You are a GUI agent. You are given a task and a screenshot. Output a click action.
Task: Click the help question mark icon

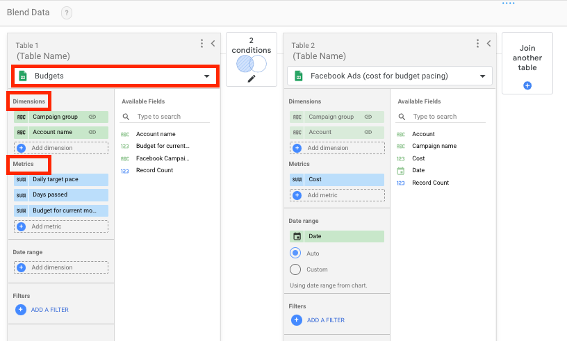click(66, 13)
